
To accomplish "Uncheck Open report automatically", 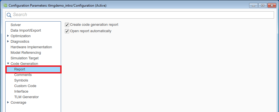I will click(67, 31).
